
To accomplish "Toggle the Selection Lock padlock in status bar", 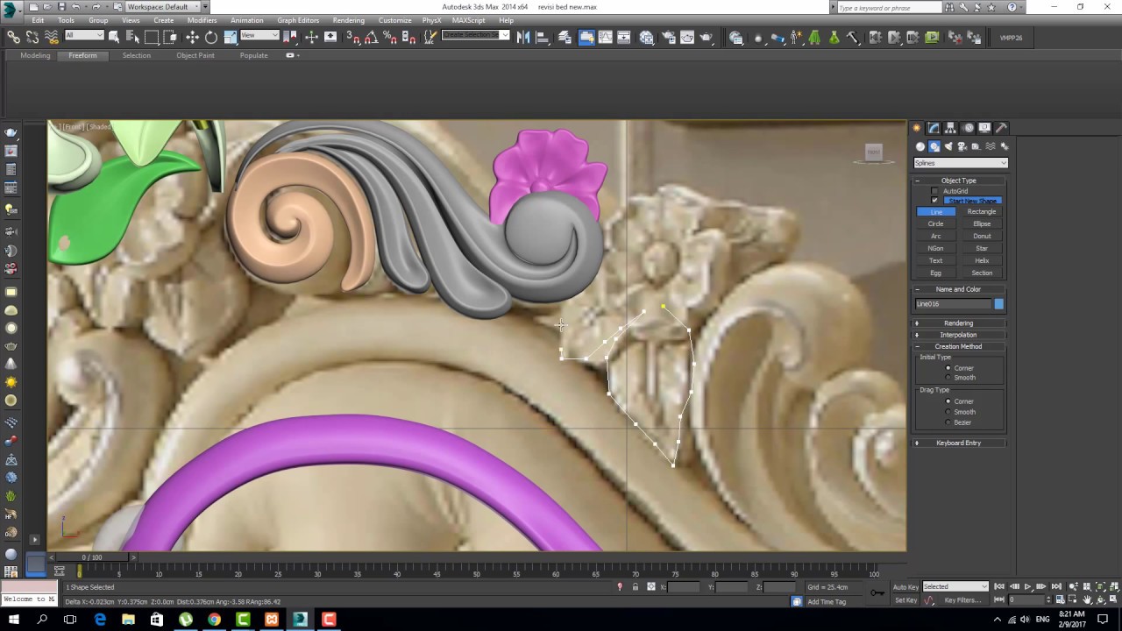I will point(635,587).
